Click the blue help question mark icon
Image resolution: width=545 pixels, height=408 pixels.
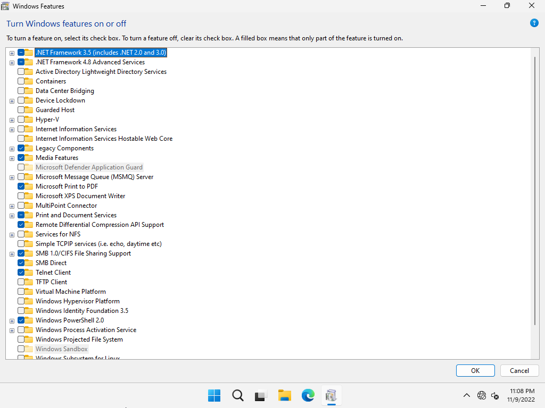tap(534, 23)
